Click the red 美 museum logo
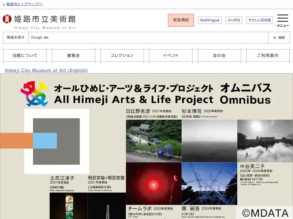Viewport: 293px width, 219px height. (x=7, y=19)
